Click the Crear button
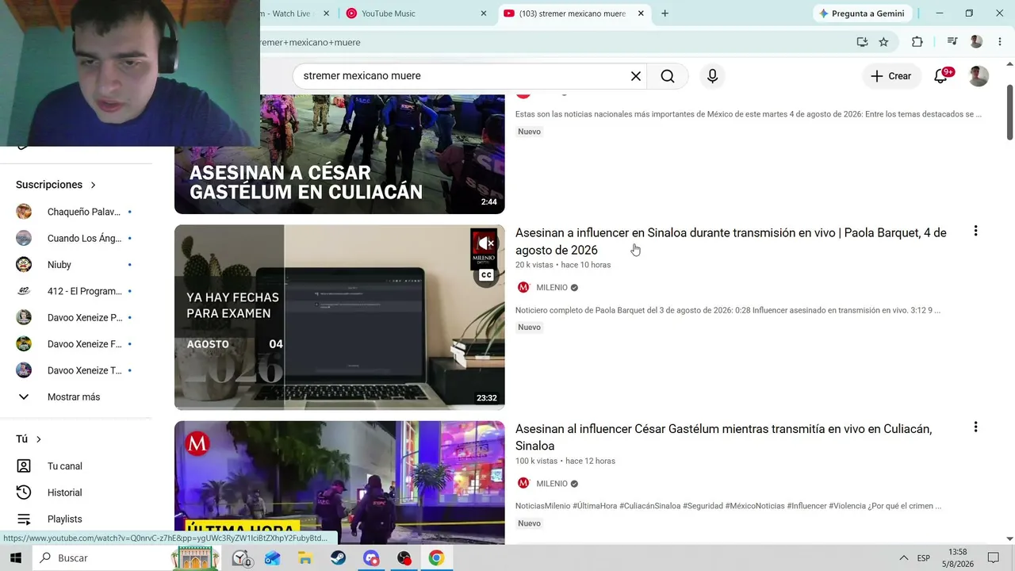 click(891, 76)
